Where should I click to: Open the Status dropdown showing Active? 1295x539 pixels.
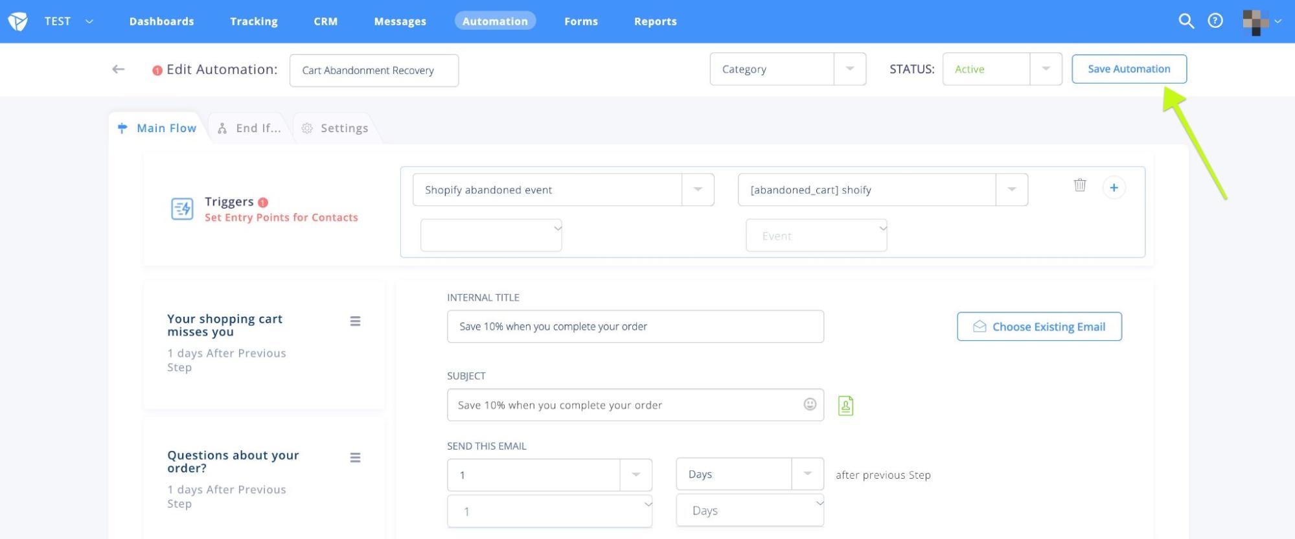1045,69
